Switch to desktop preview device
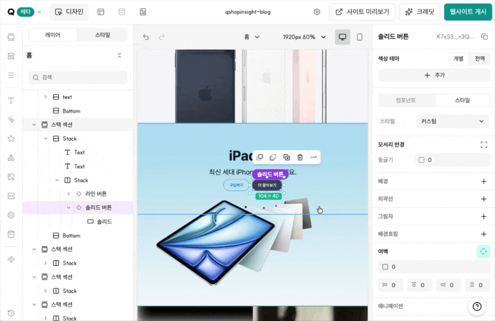 (343, 37)
